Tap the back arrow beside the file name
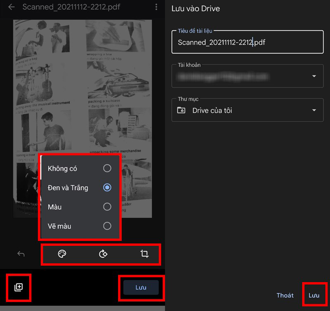The height and width of the screenshot is (311, 330). click(x=12, y=7)
